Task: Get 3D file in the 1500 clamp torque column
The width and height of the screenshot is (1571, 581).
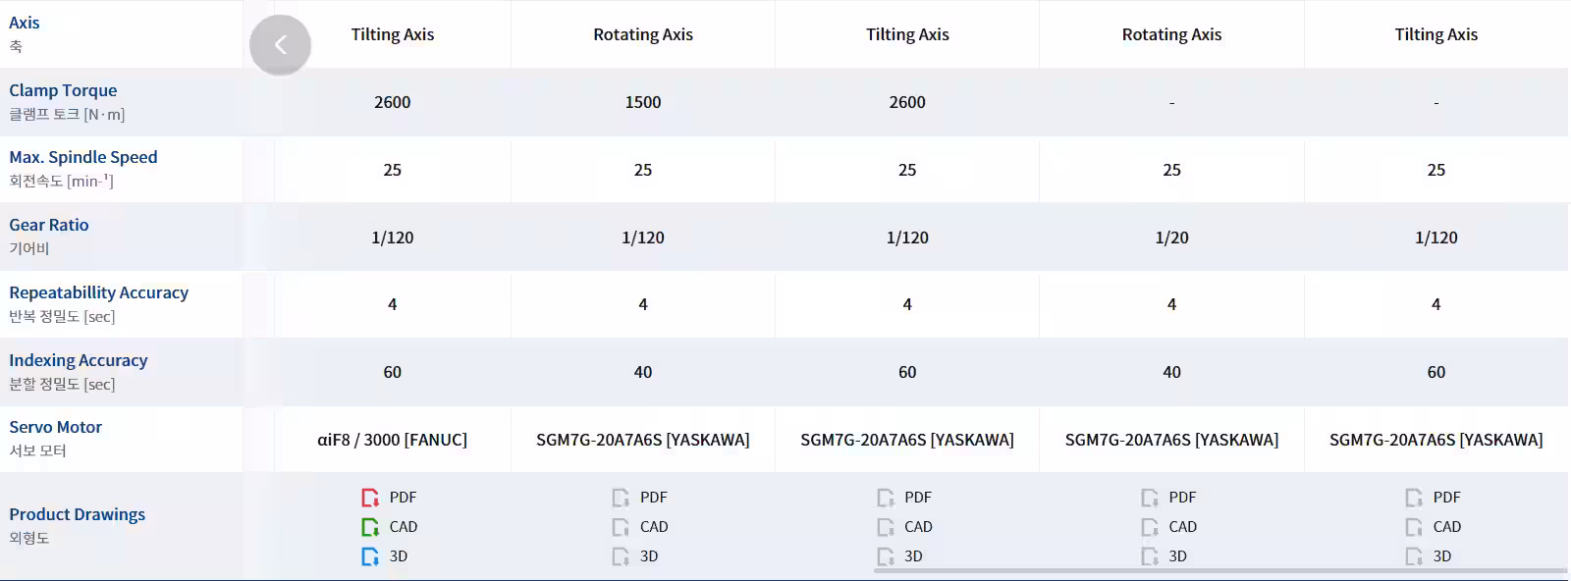Action: point(635,556)
